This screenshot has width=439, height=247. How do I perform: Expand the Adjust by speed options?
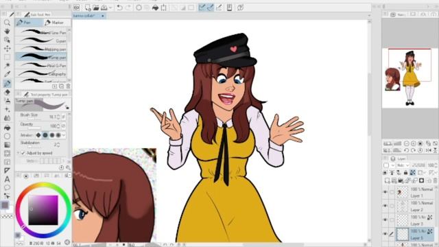coord(19,153)
